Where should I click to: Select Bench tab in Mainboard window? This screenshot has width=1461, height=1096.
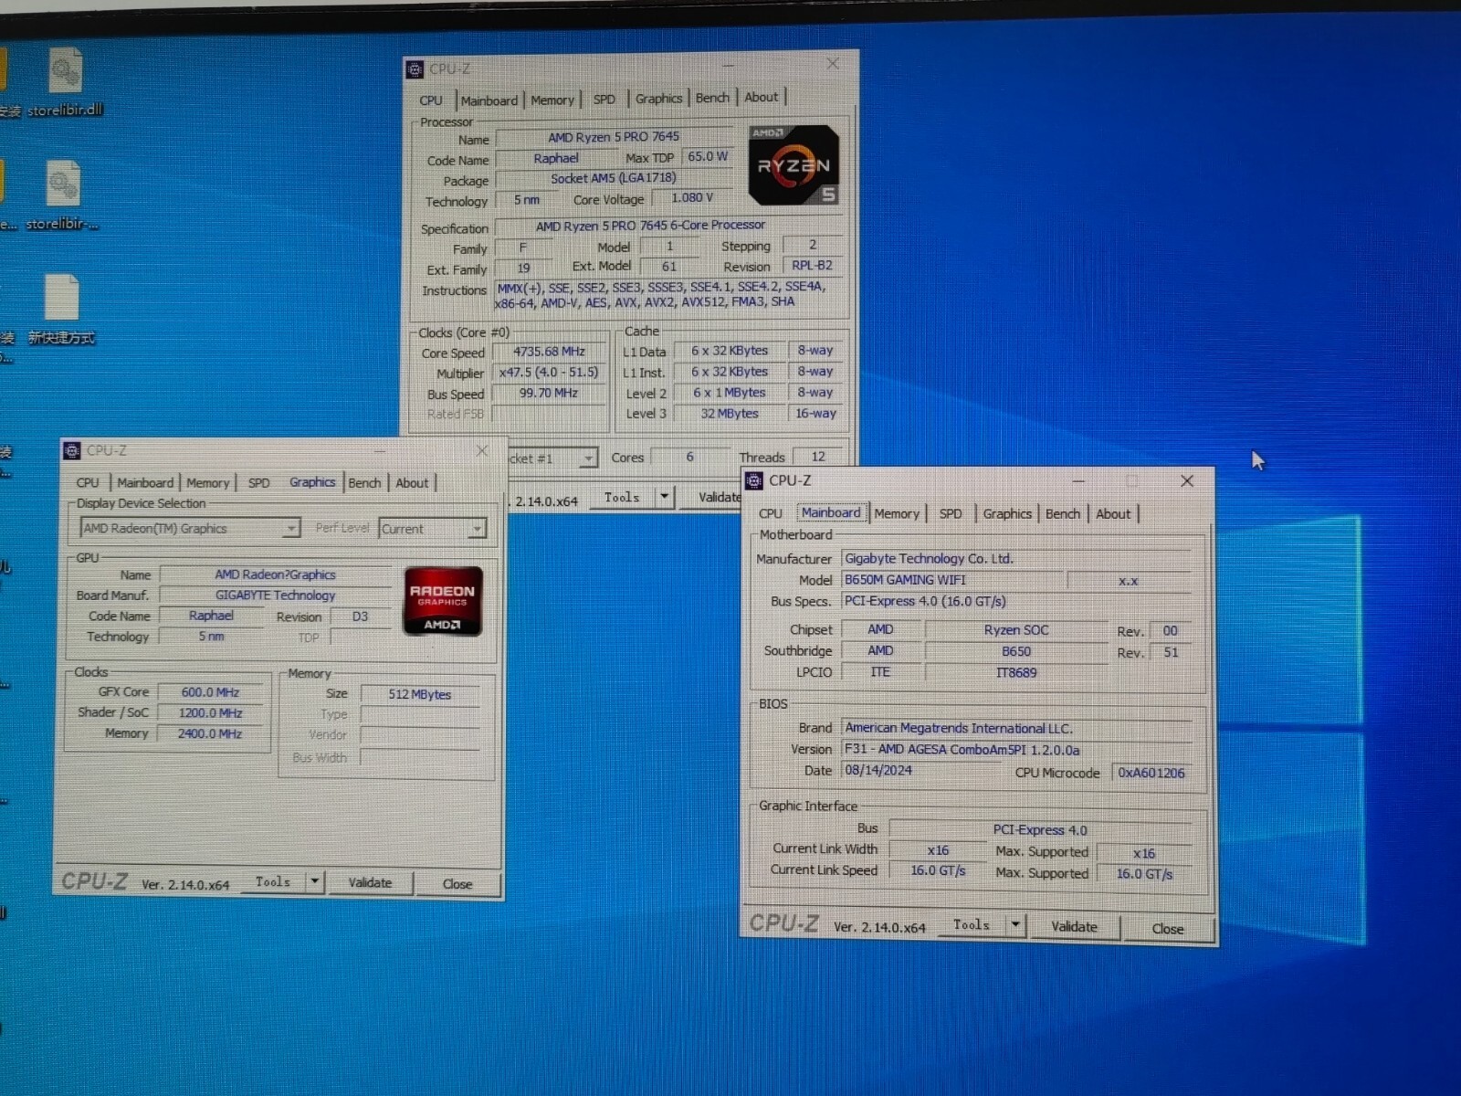1063,513
